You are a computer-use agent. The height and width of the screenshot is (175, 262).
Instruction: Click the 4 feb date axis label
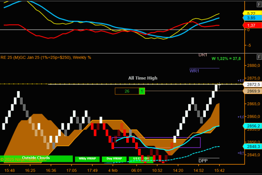click(x=113, y=170)
